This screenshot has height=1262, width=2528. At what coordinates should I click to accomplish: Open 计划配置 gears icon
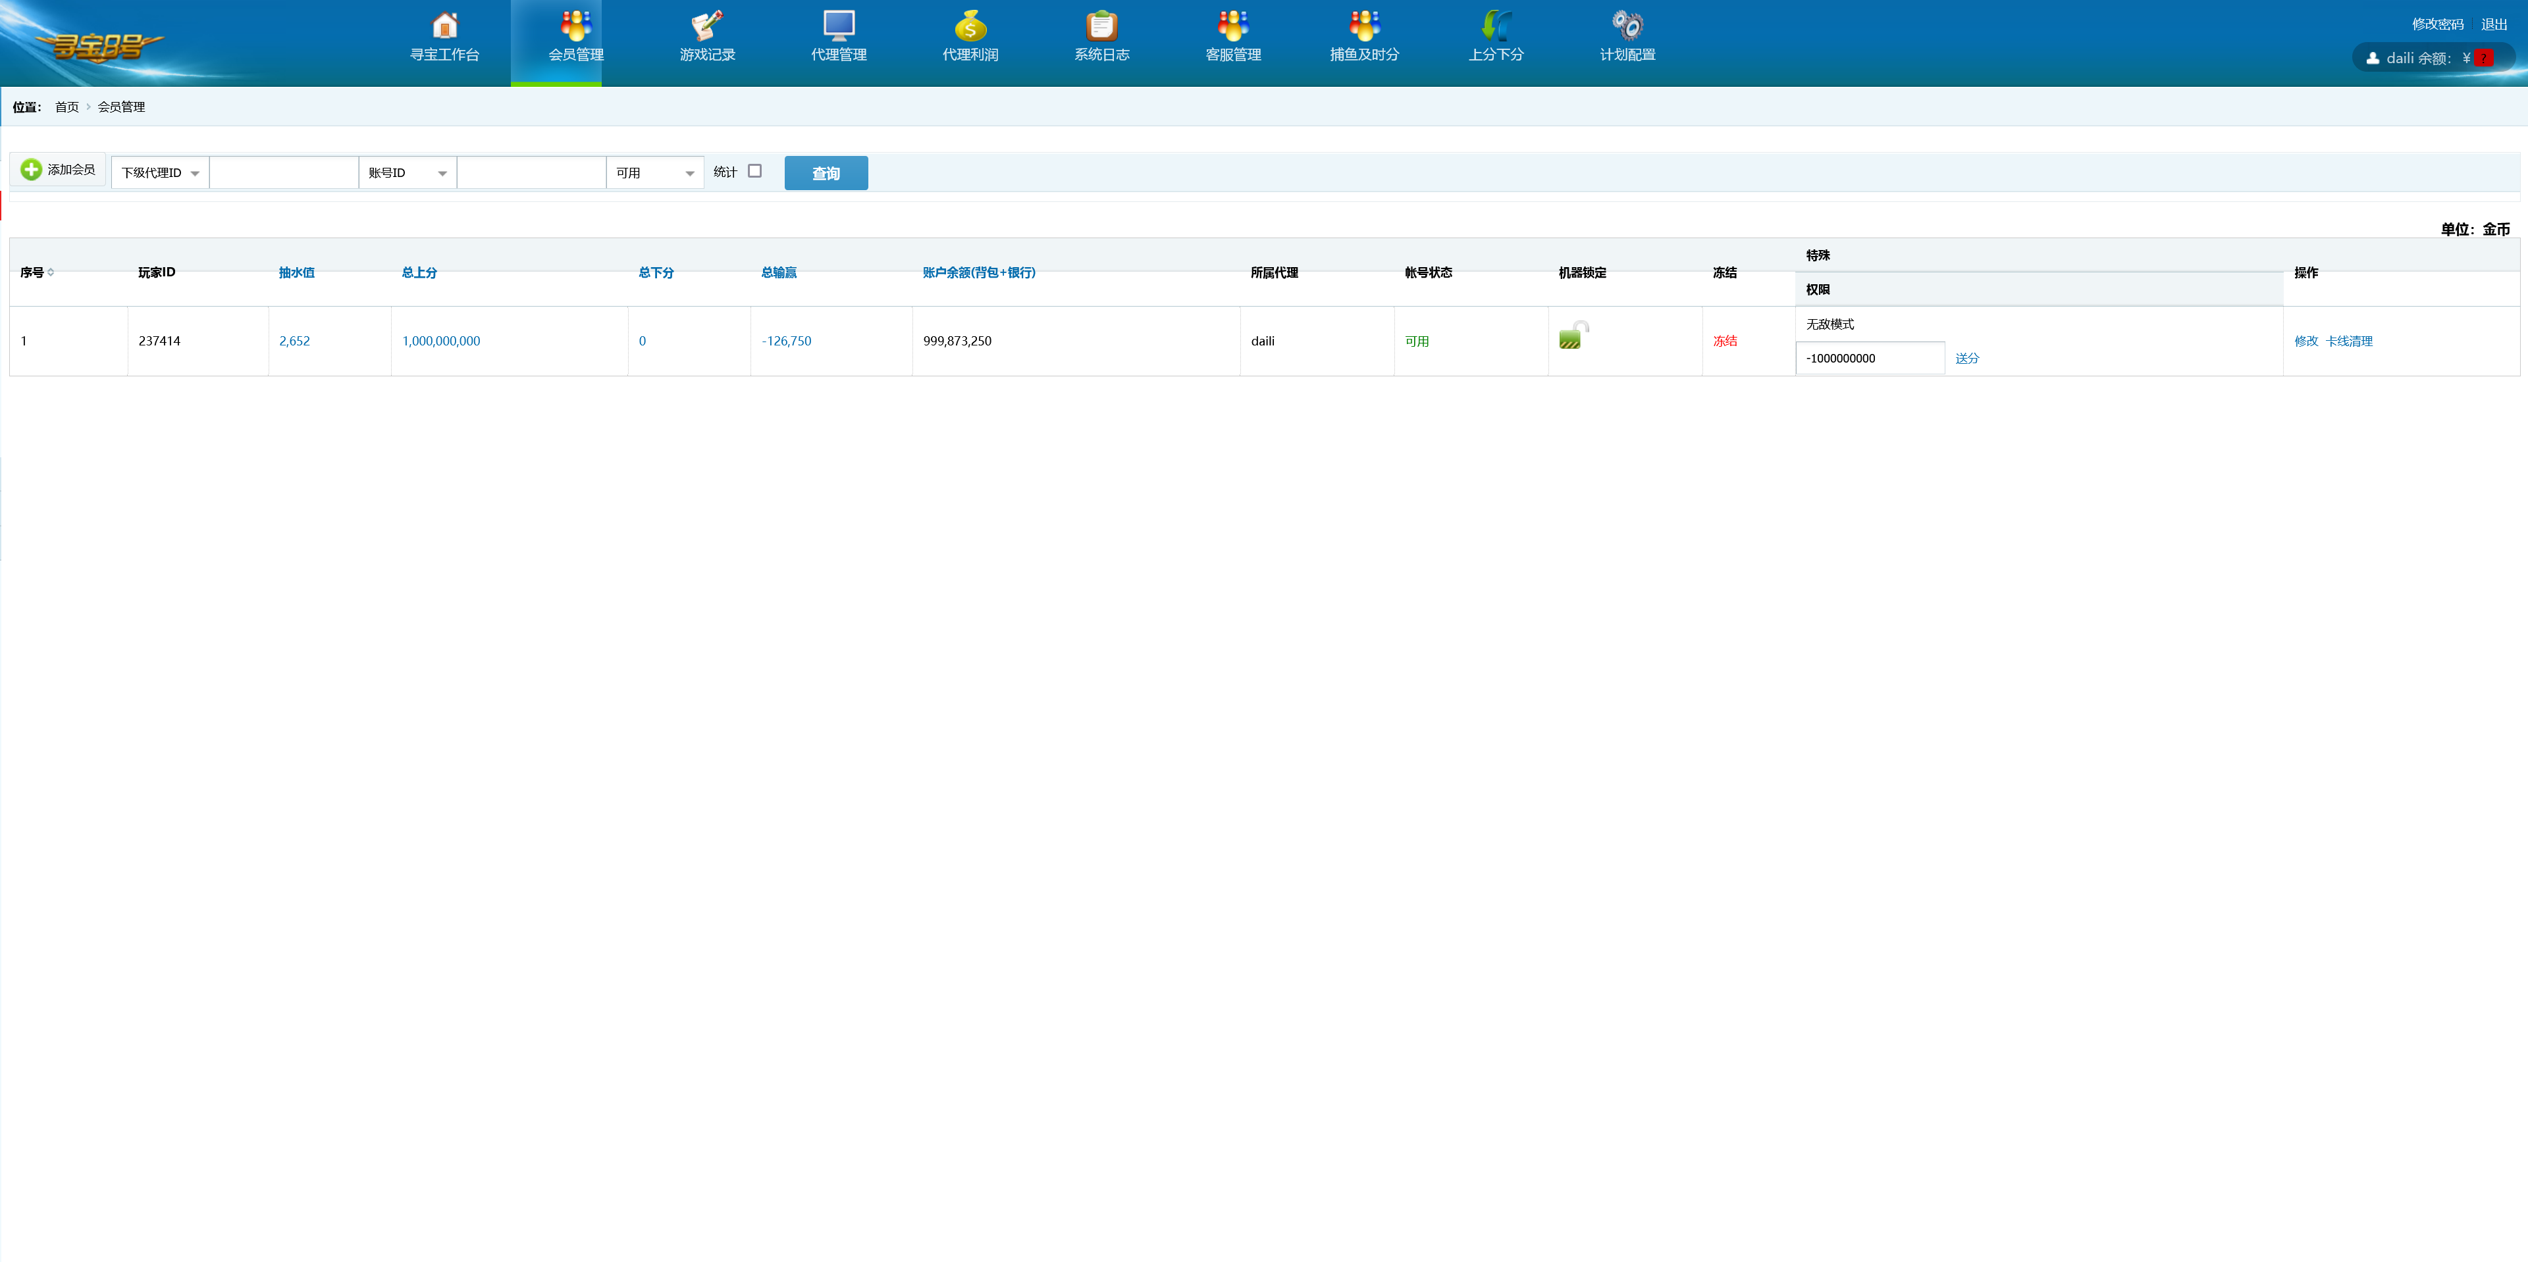(1628, 24)
